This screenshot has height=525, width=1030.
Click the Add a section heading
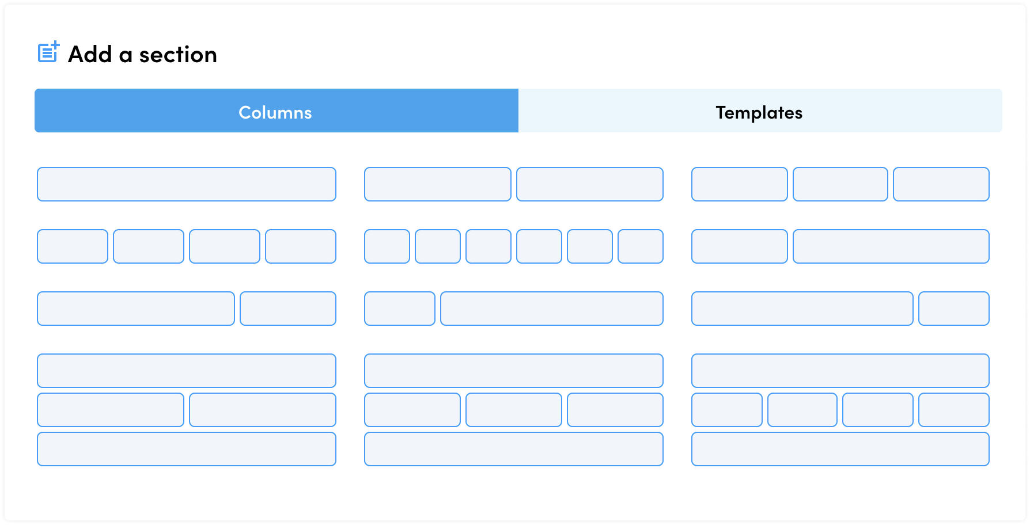[142, 55]
